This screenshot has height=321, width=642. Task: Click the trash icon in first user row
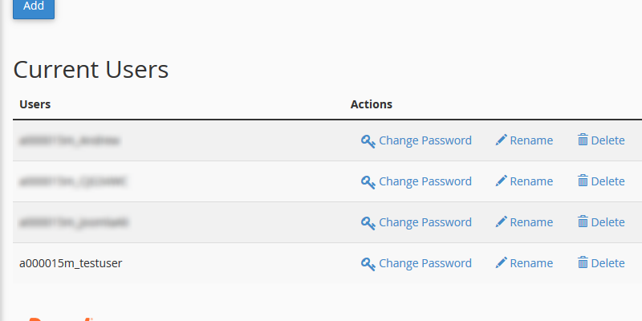pyautogui.click(x=583, y=140)
